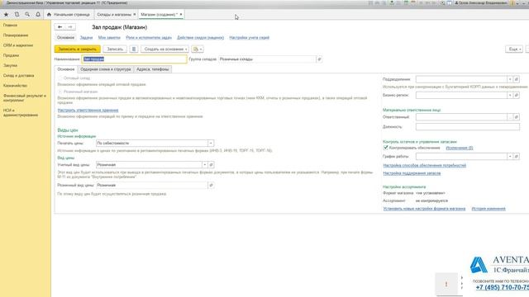Image resolution: width=529 pixels, height=297 pixels.
Task: Expand the Бизнес-регион dropdown arrow
Action: 510,96
